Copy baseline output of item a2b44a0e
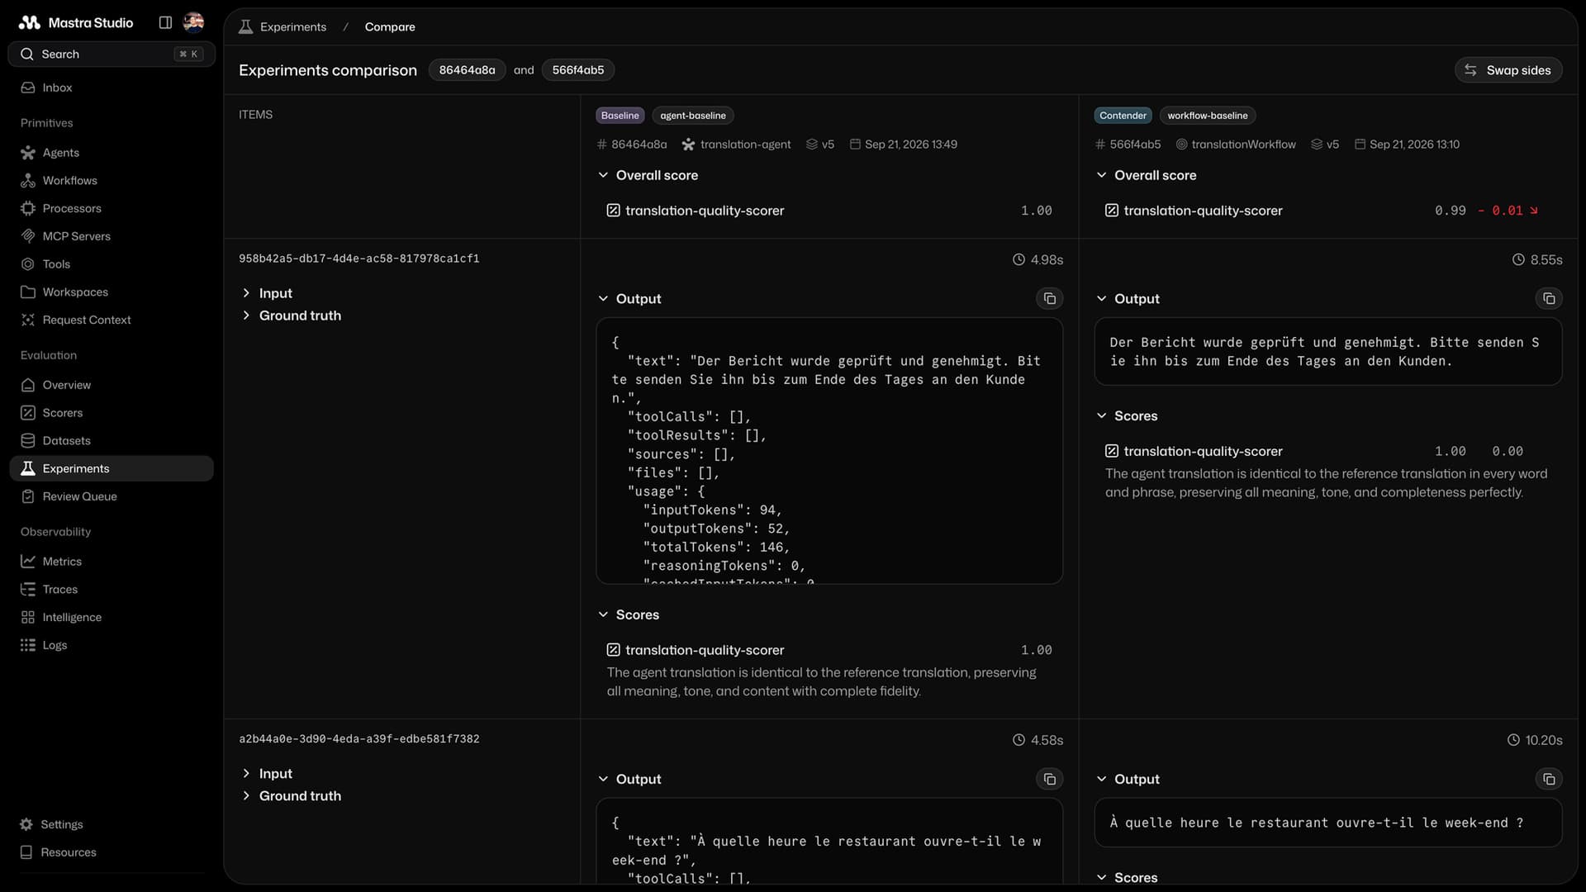Screen dimensions: 1586x892 click(x=1049, y=780)
